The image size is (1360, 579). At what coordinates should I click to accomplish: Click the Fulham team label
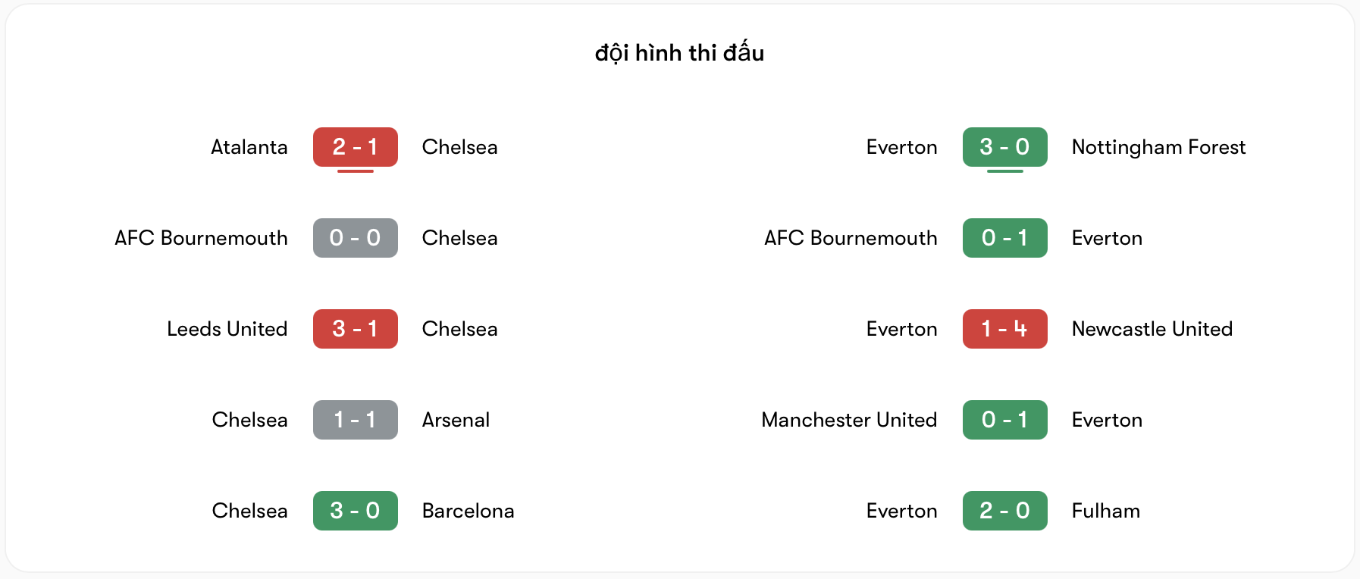1105,511
